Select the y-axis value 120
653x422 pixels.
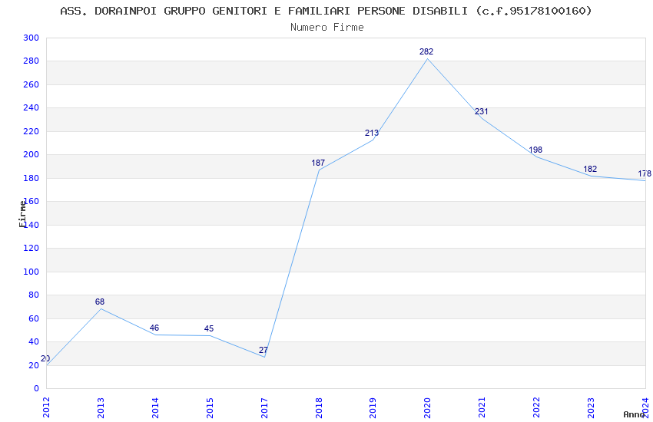tap(31, 248)
